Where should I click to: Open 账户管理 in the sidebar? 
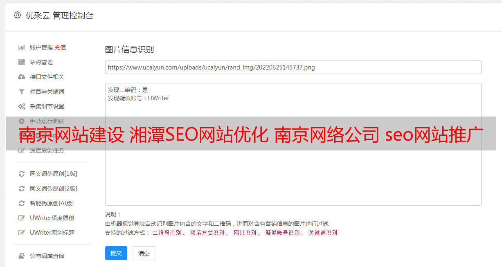(41, 47)
